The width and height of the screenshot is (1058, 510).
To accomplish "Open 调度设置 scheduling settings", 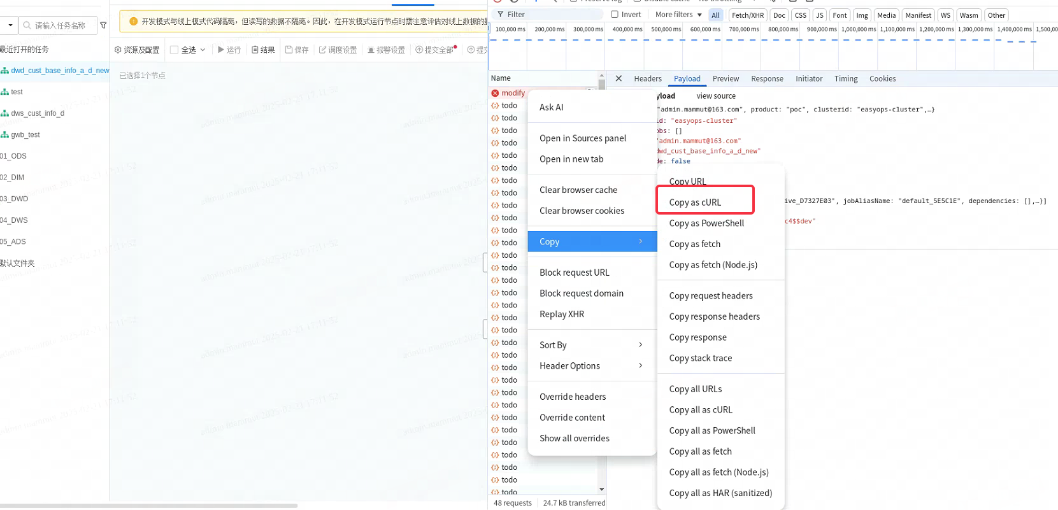I will coord(338,50).
